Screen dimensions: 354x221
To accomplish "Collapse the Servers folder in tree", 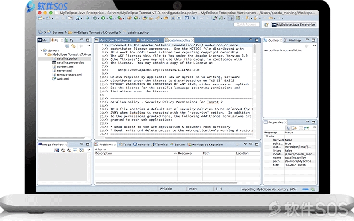I will coord(41,50).
